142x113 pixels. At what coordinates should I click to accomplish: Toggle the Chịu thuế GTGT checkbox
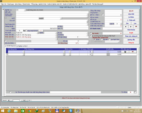[26, 31]
